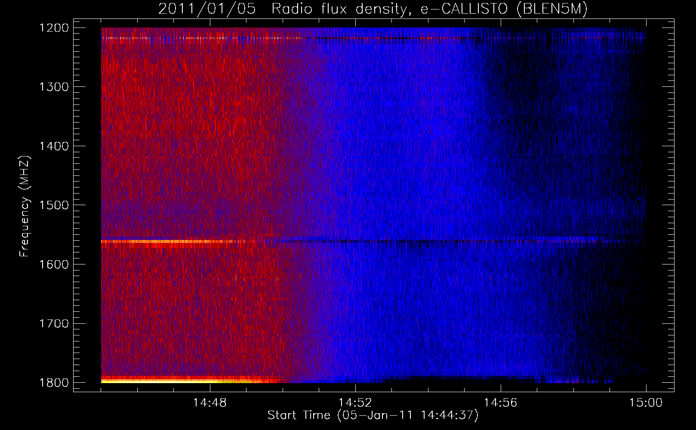Viewport: 696px width, 430px height.
Task: Click the '15:00' time axis label
Action: (646, 403)
